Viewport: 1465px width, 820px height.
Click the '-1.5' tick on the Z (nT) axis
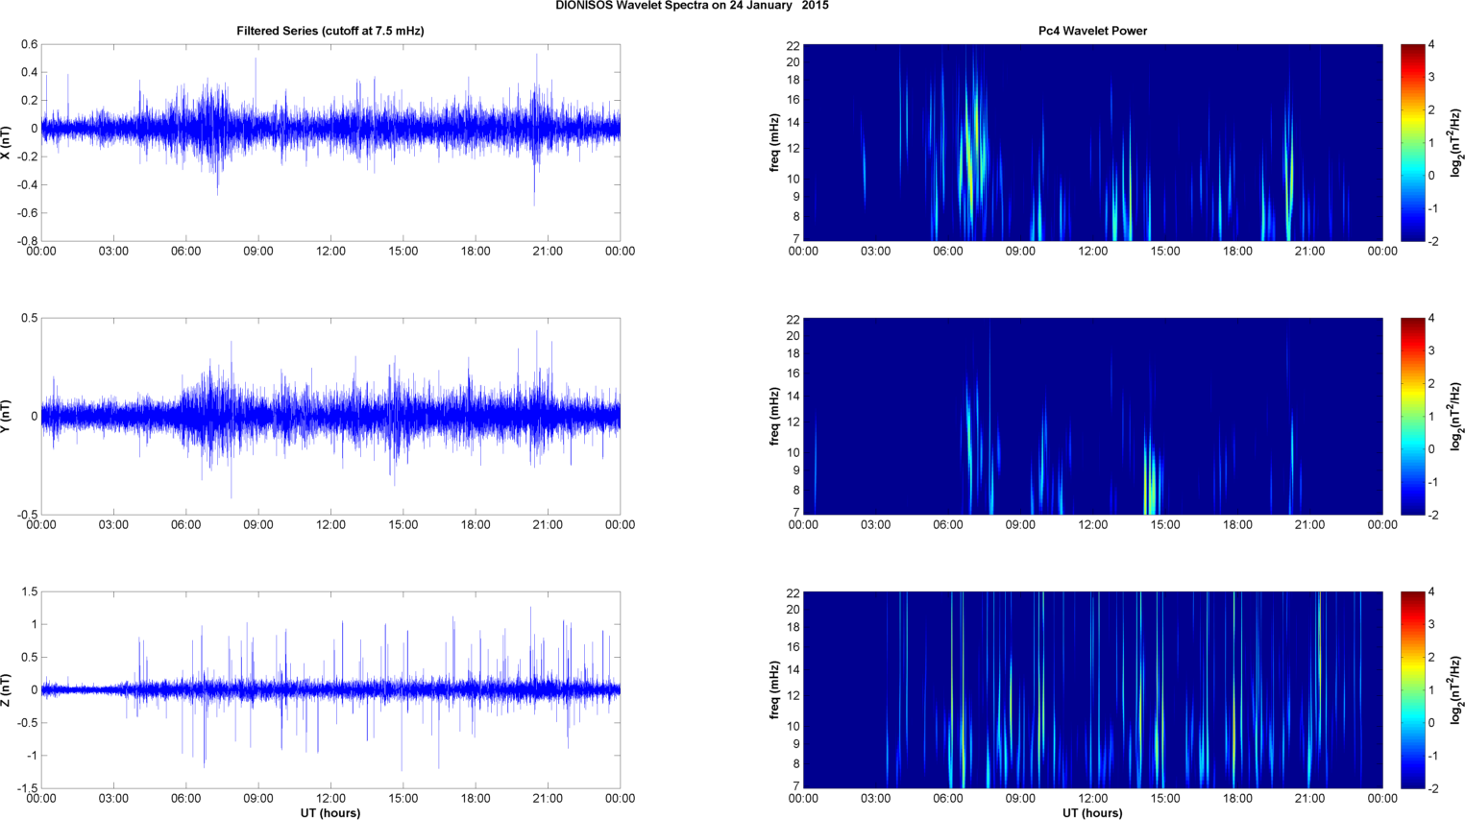[26, 789]
